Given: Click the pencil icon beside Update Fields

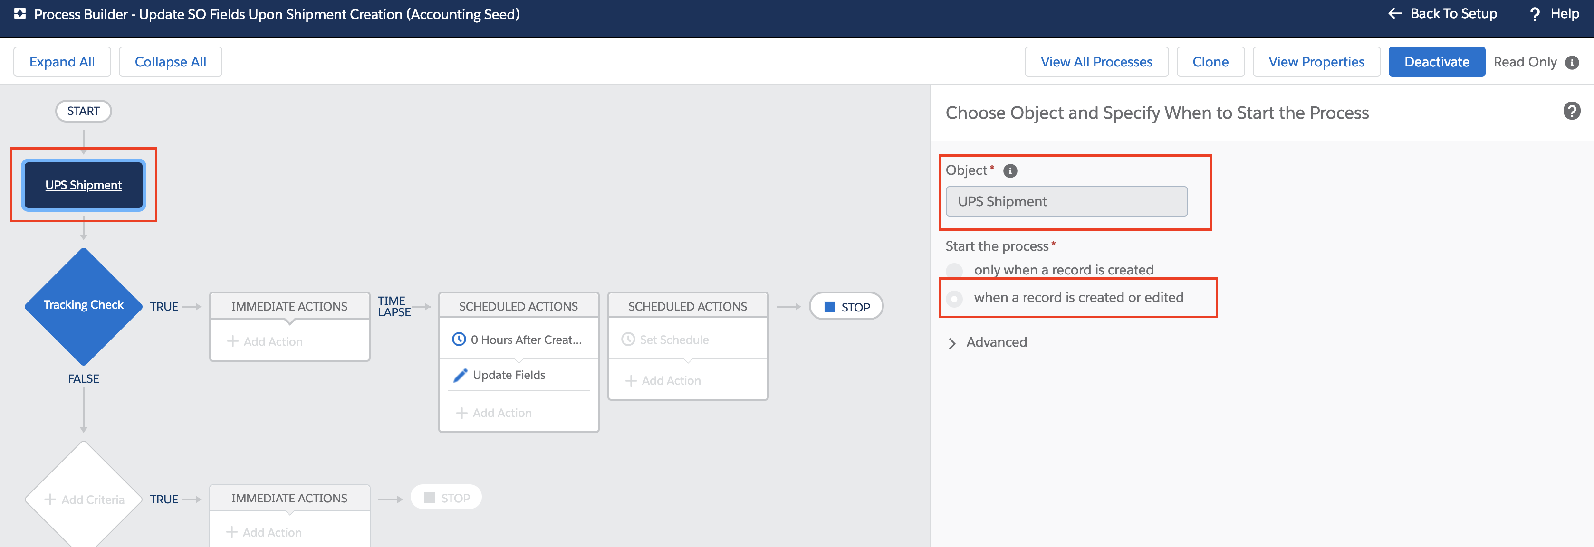Looking at the screenshot, I should (460, 375).
